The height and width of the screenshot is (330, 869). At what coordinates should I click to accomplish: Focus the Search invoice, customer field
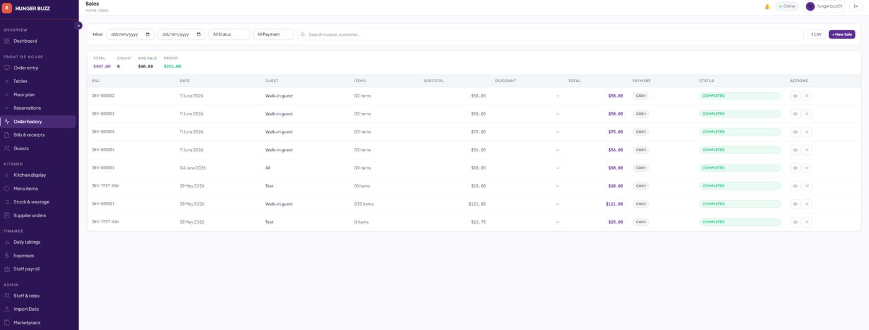551,34
